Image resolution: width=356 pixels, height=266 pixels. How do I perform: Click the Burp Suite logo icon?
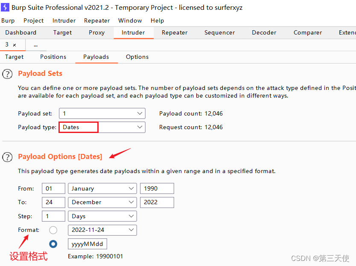tap(5, 7)
